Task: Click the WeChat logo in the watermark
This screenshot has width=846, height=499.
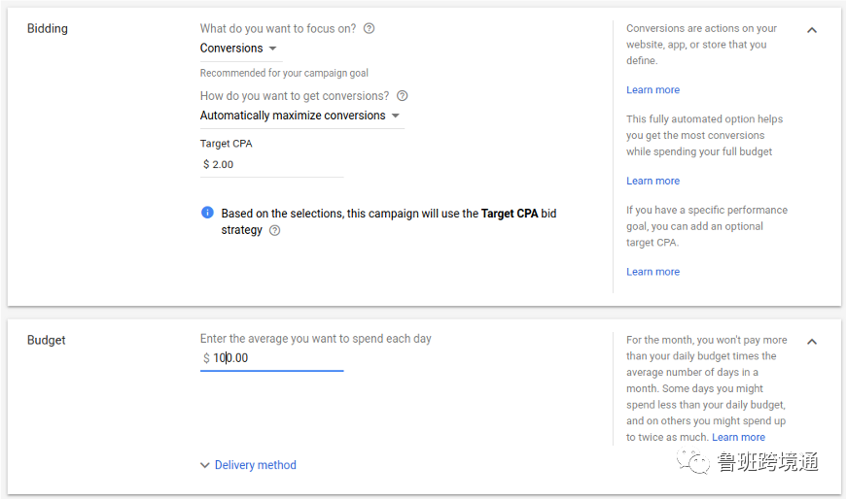Action: click(x=697, y=463)
